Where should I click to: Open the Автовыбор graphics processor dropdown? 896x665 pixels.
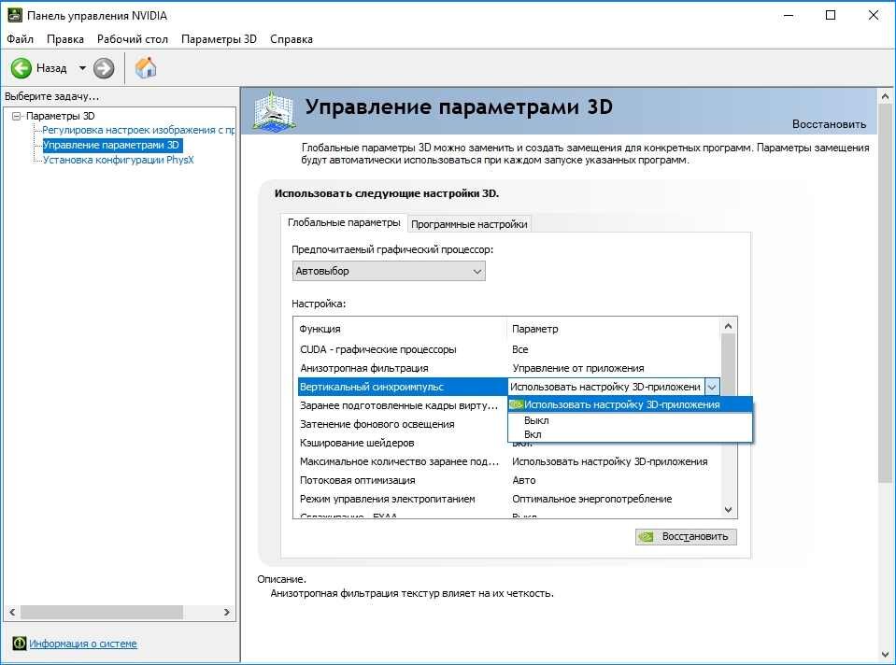389,272
